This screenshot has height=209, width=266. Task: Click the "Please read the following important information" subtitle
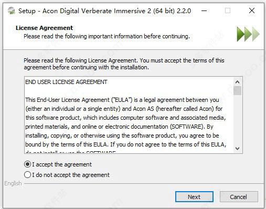tap(107, 36)
